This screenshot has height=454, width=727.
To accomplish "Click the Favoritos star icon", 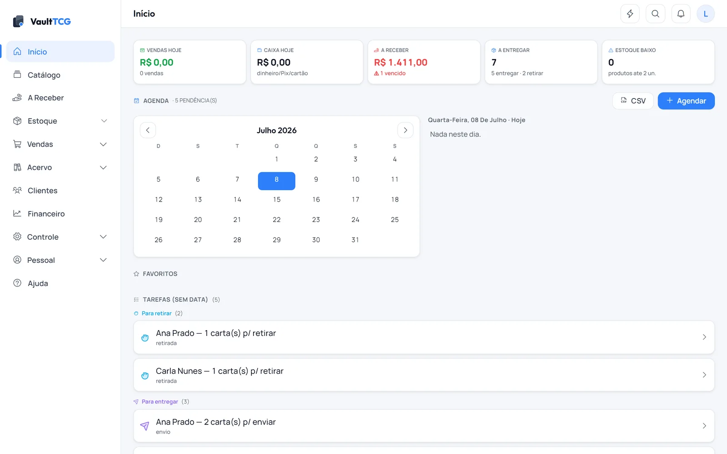I will (136, 274).
